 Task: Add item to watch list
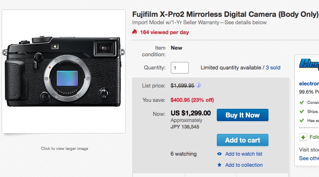tap(244, 154)
